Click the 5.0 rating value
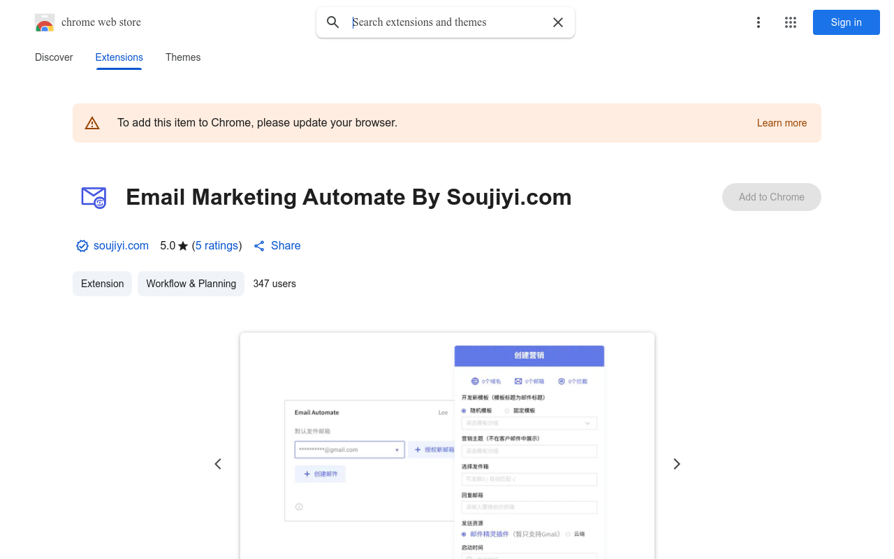The width and height of the screenshot is (894, 559). [168, 246]
